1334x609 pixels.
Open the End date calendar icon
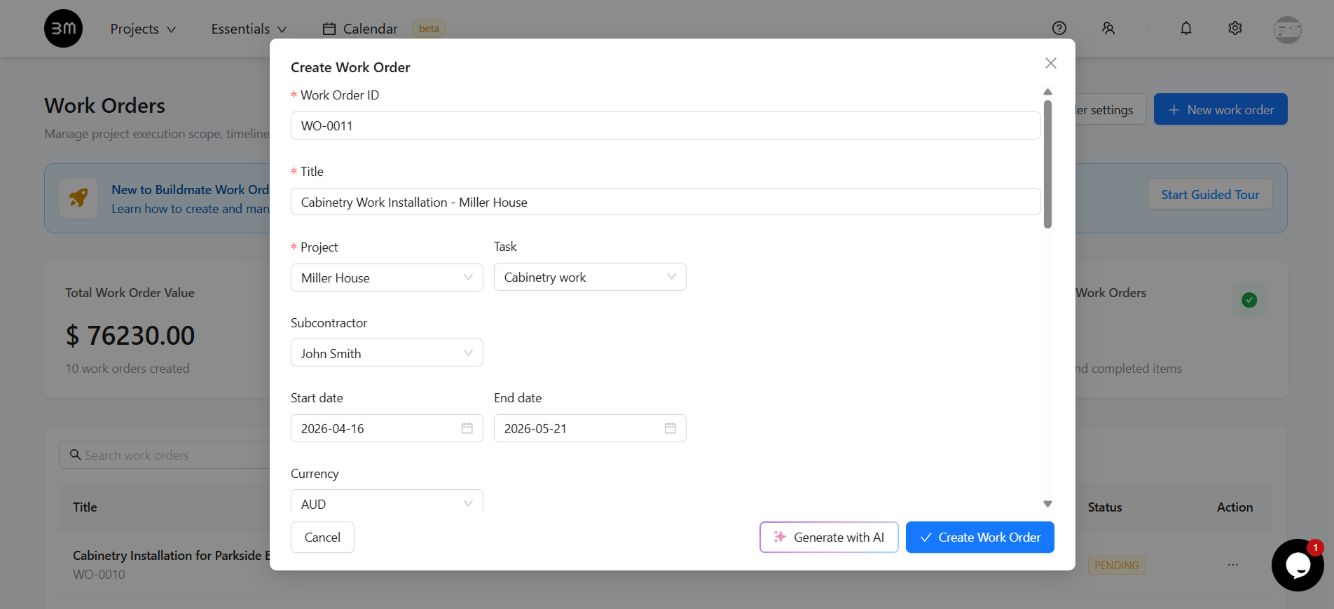tap(671, 428)
